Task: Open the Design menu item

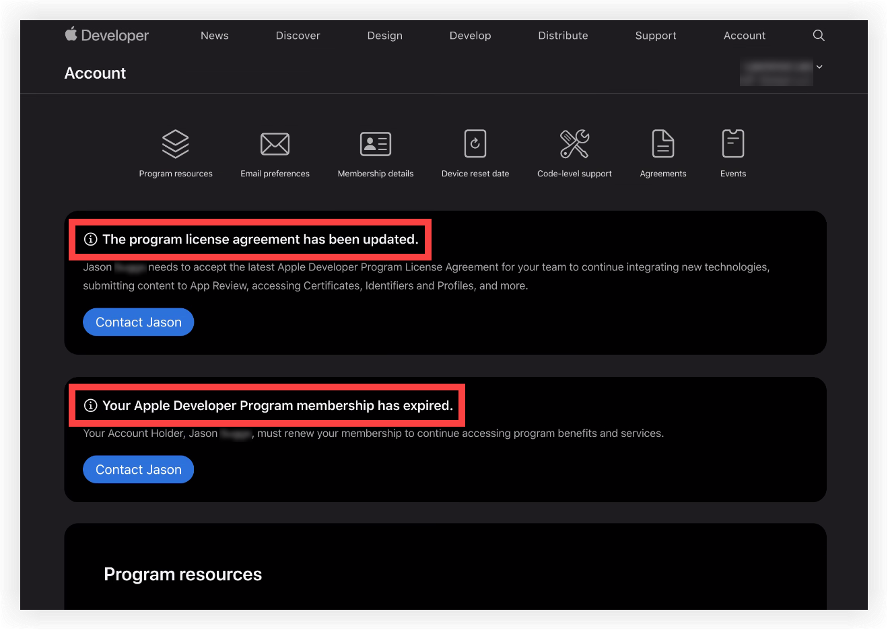Action: 385,36
